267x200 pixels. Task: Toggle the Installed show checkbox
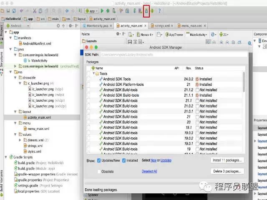(124, 160)
